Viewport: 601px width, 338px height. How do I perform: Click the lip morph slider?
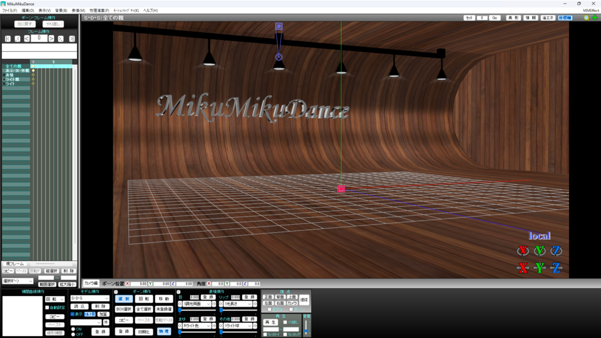pyautogui.click(x=238, y=310)
